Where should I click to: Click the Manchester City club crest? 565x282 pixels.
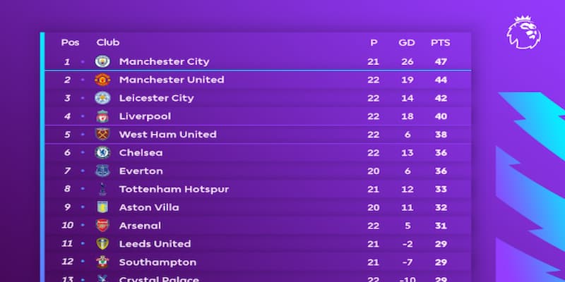coord(102,61)
